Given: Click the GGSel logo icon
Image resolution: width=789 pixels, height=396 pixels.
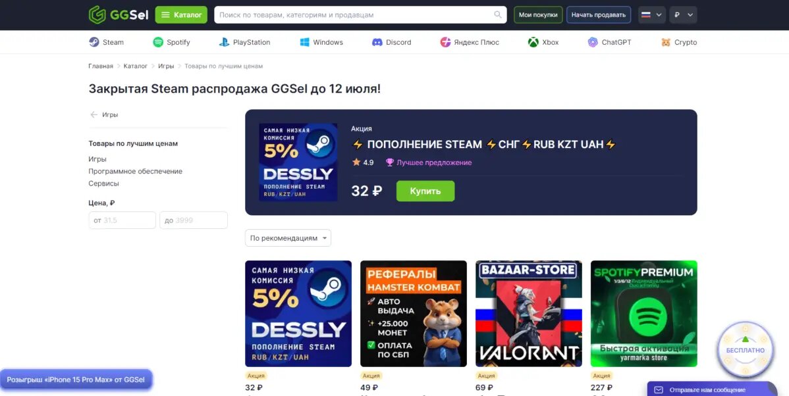Looking at the screenshot, I should click(97, 14).
